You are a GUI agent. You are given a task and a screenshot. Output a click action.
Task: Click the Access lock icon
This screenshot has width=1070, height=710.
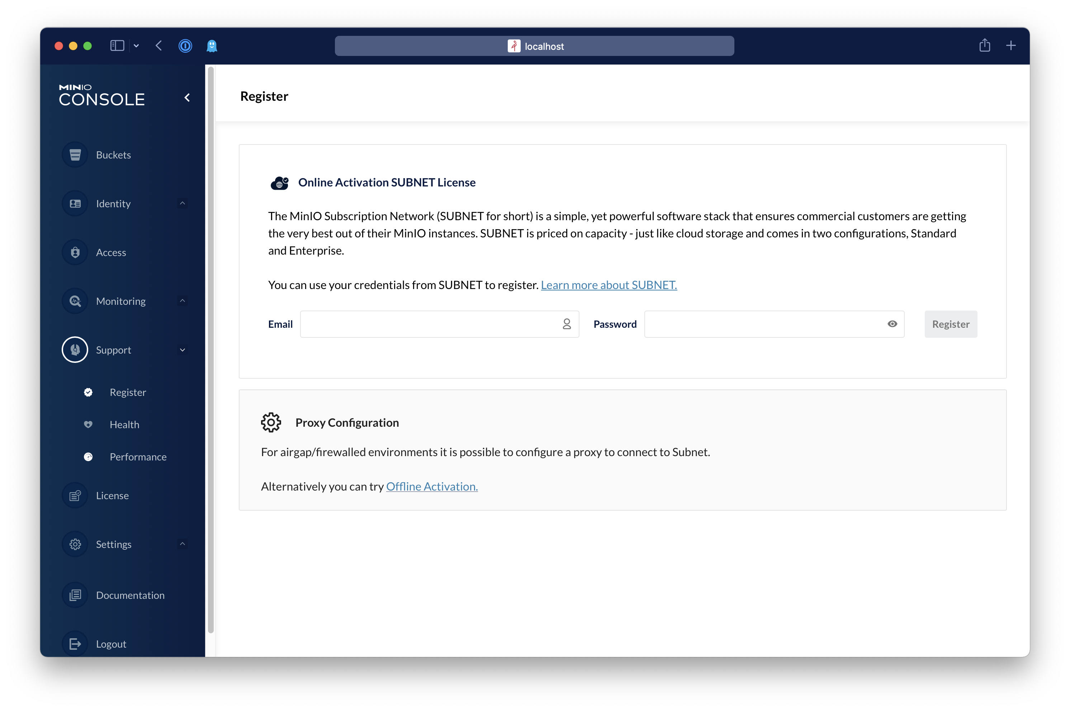tap(75, 253)
